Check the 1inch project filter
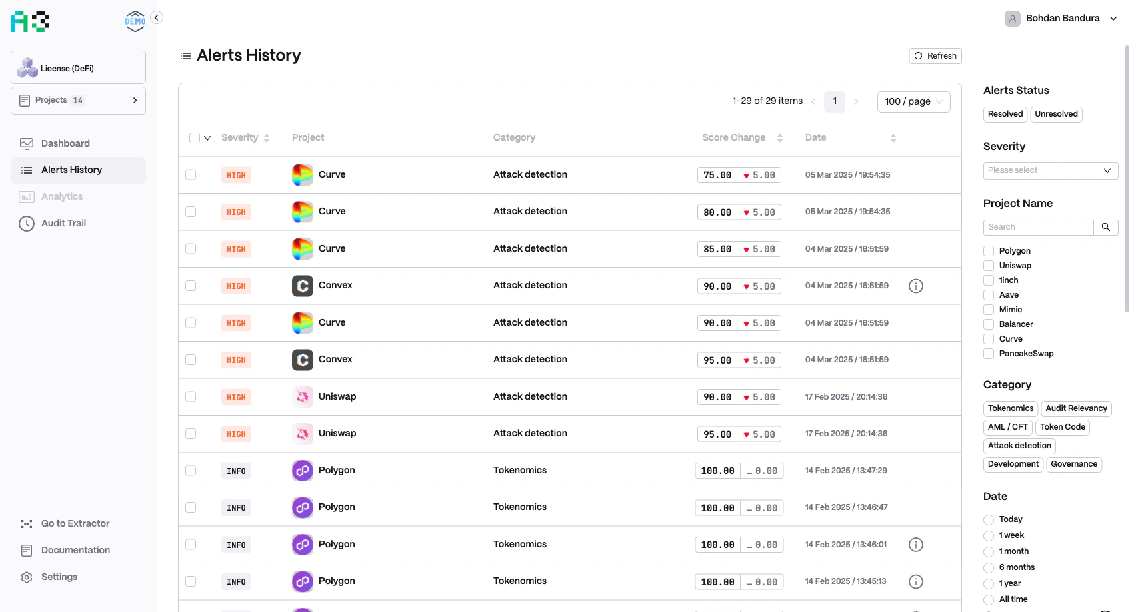The height and width of the screenshot is (612, 1140). 989,280
